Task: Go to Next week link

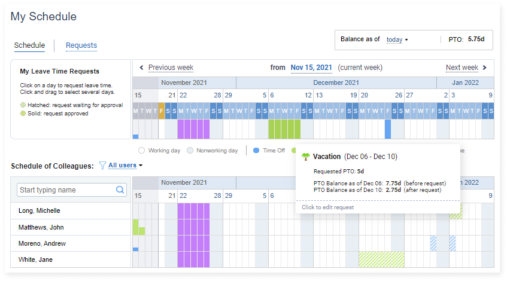Action: [462, 68]
